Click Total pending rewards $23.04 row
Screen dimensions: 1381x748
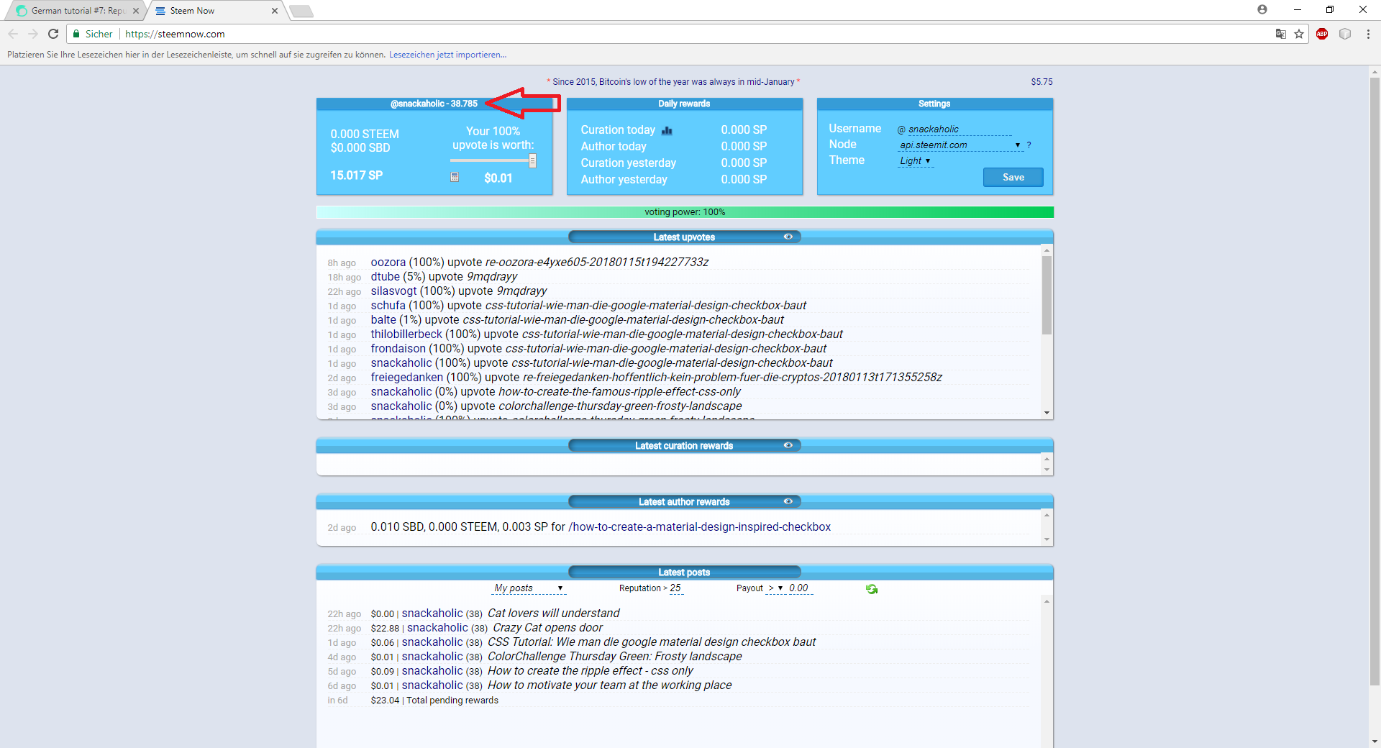(x=434, y=700)
